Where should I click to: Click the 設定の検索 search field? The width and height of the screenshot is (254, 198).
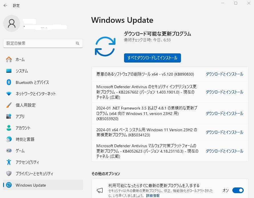43,43
